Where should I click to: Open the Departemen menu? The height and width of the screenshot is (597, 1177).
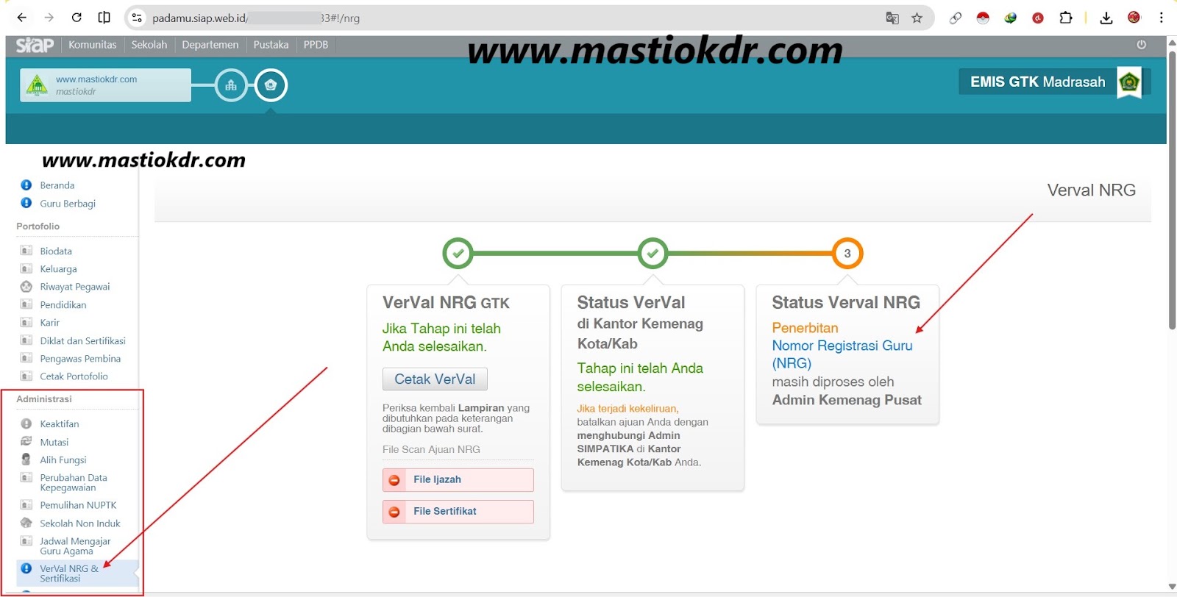click(x=210, y=45)
